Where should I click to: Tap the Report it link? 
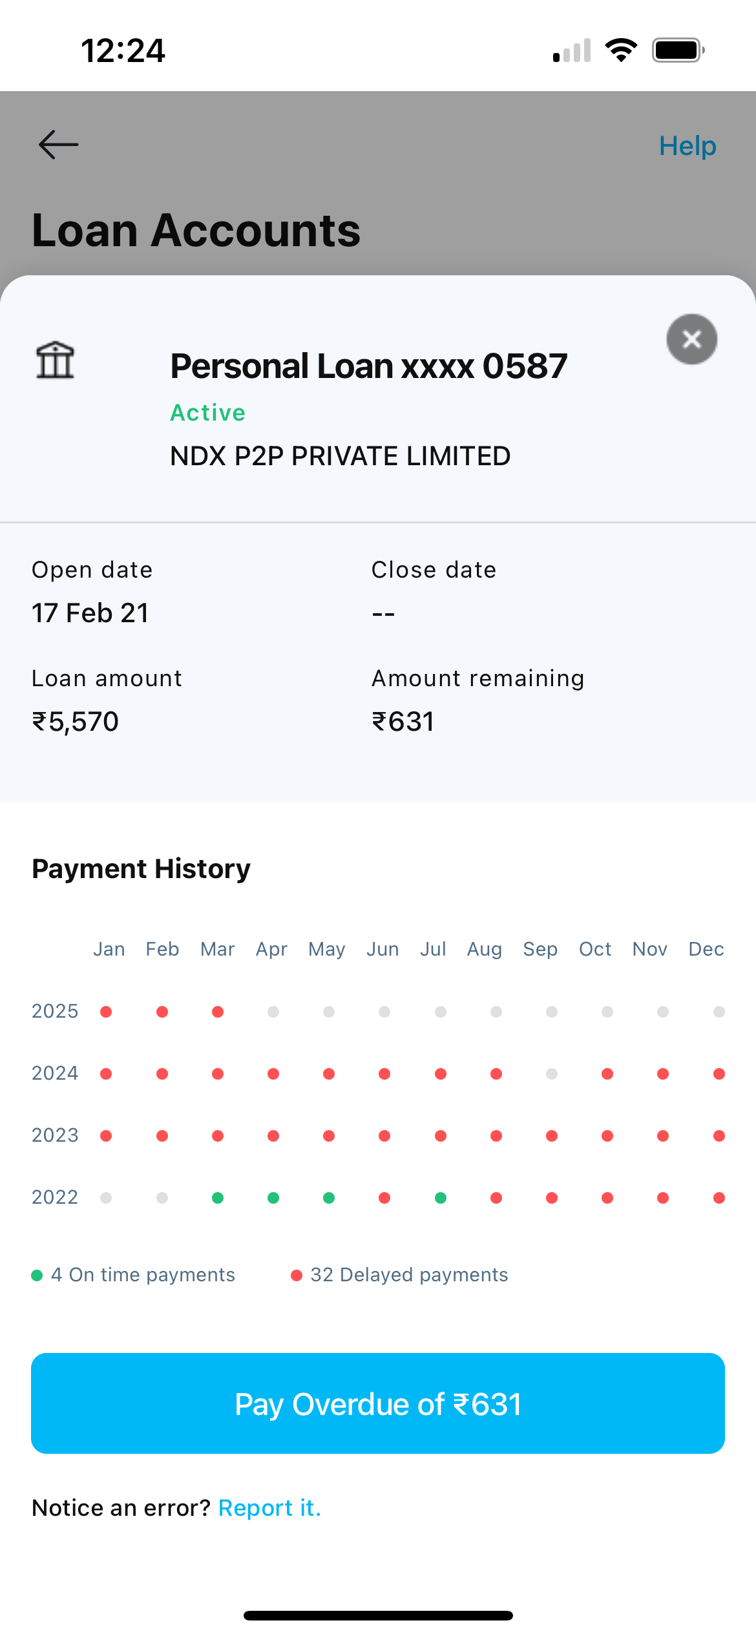(x=269, y=1507)
